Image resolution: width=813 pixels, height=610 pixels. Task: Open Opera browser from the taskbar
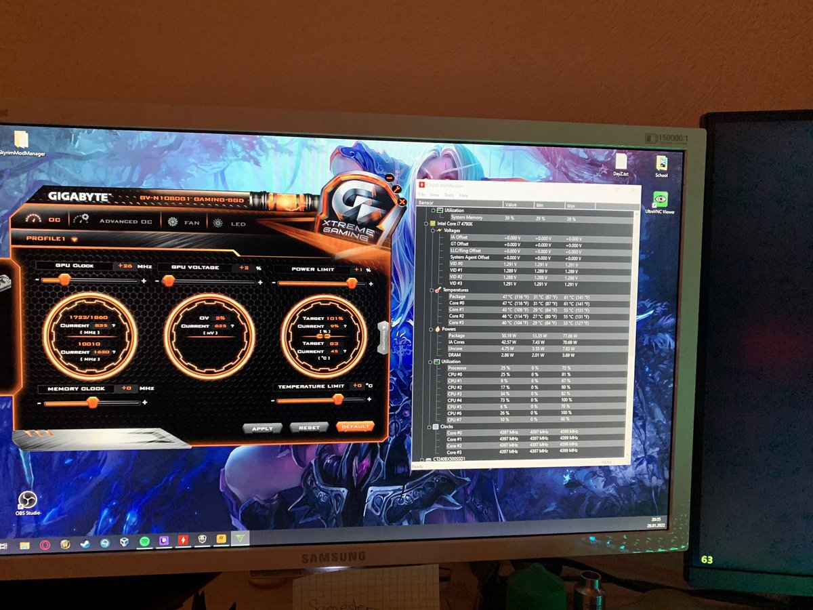pos(45,544)
